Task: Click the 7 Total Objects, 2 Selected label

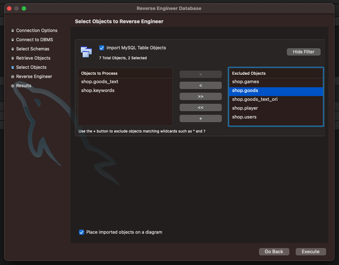Action: pyautogui.click(x=123, y=58)
